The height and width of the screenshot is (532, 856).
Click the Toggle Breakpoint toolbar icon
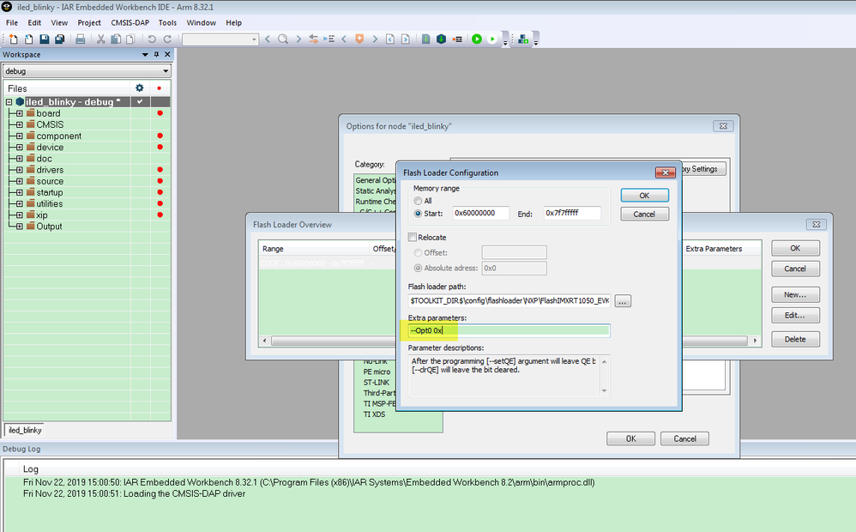(457, 39)
